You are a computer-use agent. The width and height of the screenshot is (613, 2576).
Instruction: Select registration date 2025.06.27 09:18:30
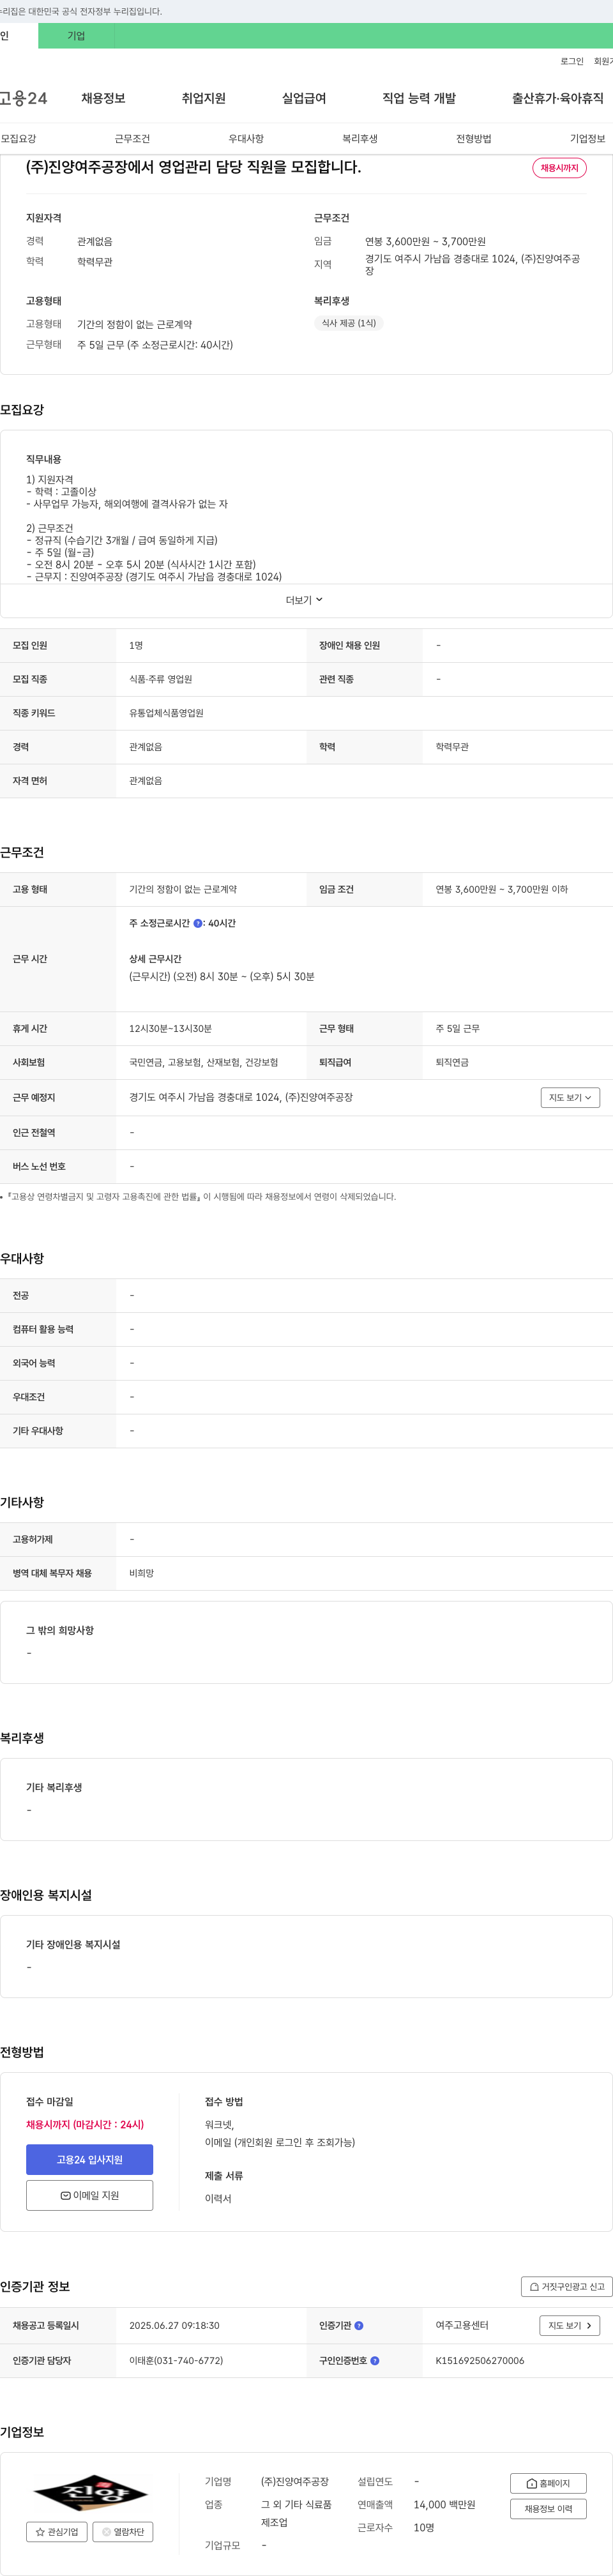[174, 2325]
